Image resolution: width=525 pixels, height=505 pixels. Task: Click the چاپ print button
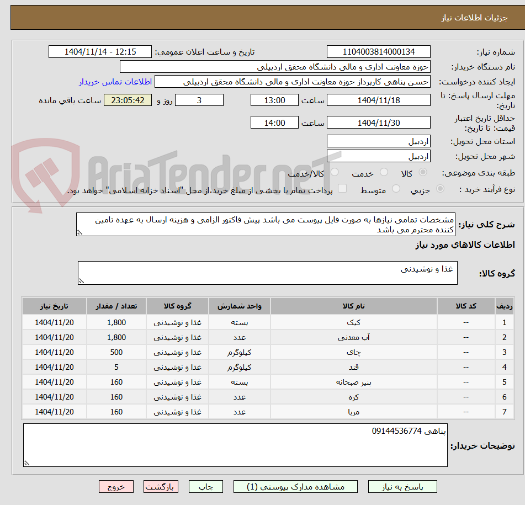click(205, 487)
